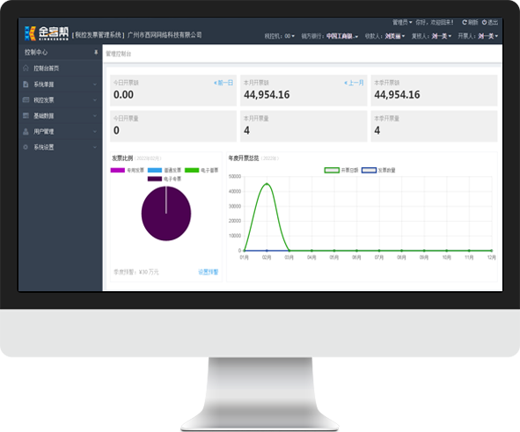Click the pin icon in 控制中心 header
520x432 pixels.
[x=96, y=52]
